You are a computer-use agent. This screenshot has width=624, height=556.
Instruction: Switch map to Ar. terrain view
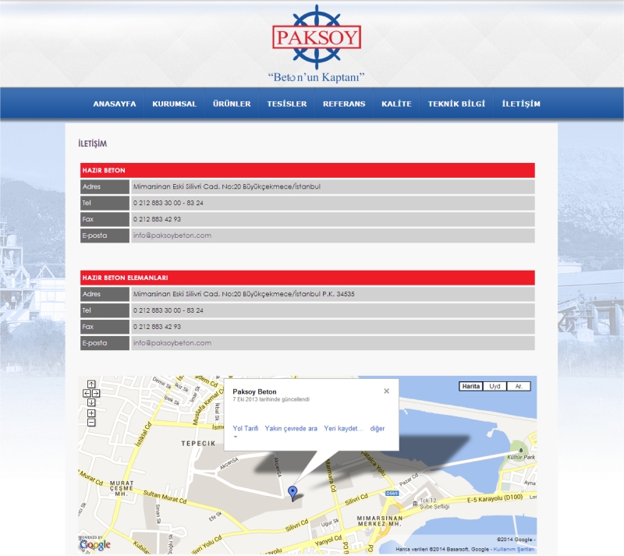(519, 386)
